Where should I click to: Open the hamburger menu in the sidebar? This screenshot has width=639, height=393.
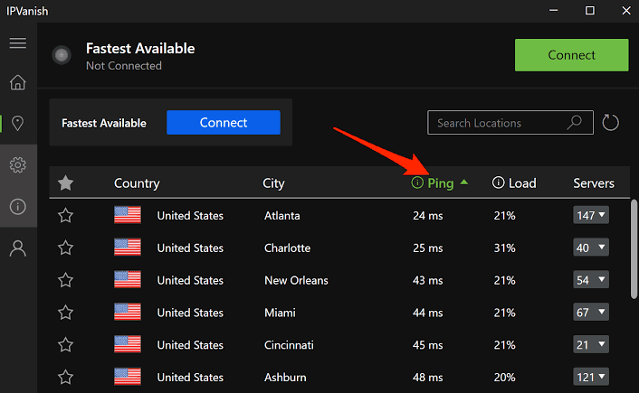tap(18, 42)
